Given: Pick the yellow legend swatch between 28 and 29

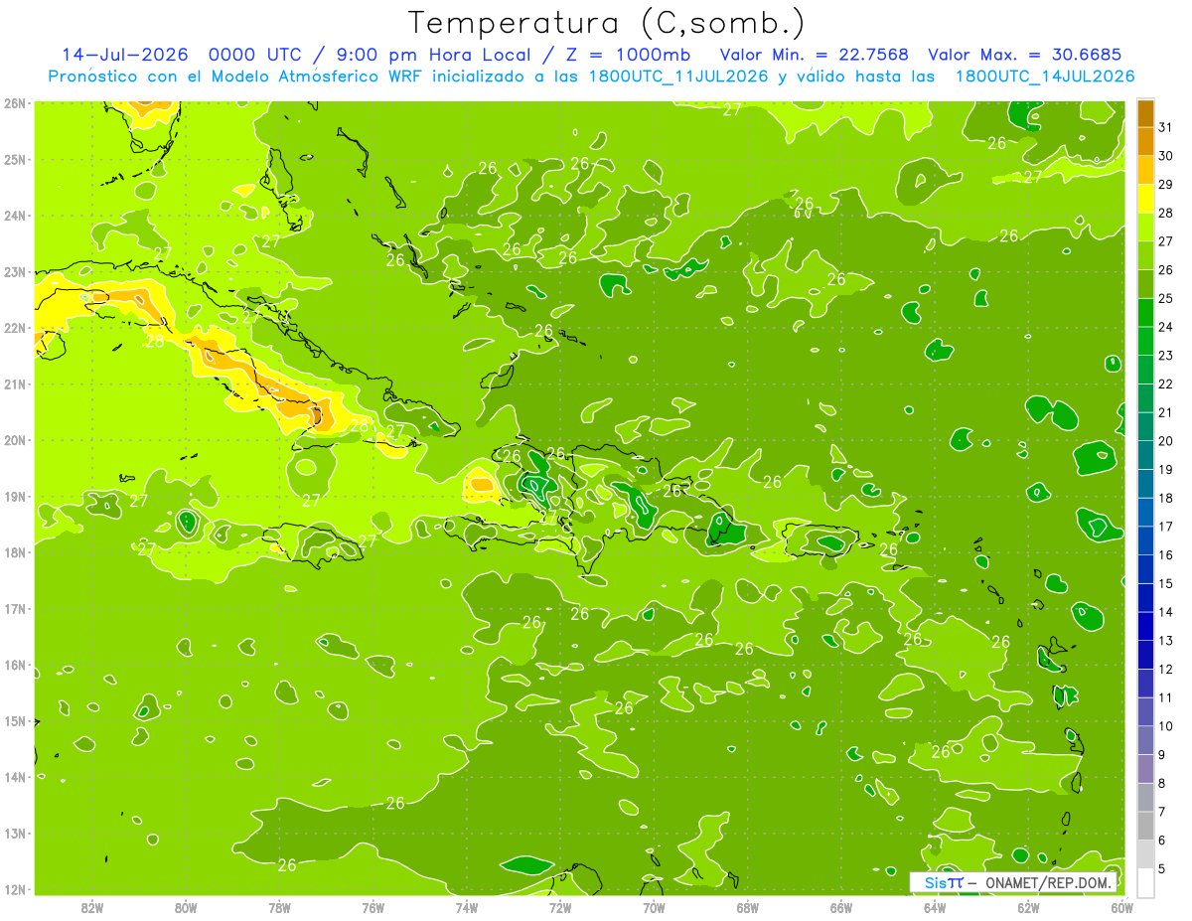Looking at the screenshot, I should [x=1145, y=198].
